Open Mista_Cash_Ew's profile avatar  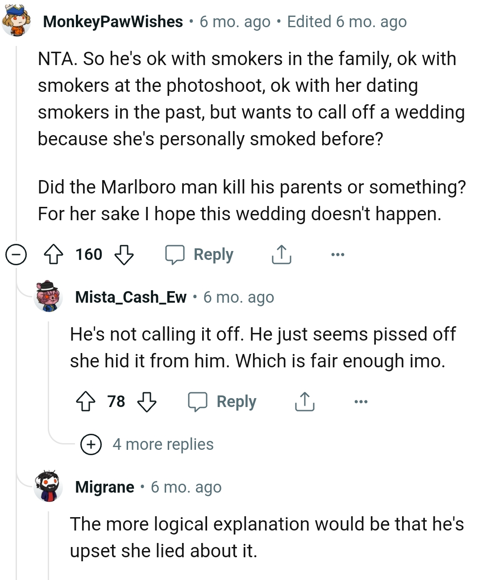[49, 297]
